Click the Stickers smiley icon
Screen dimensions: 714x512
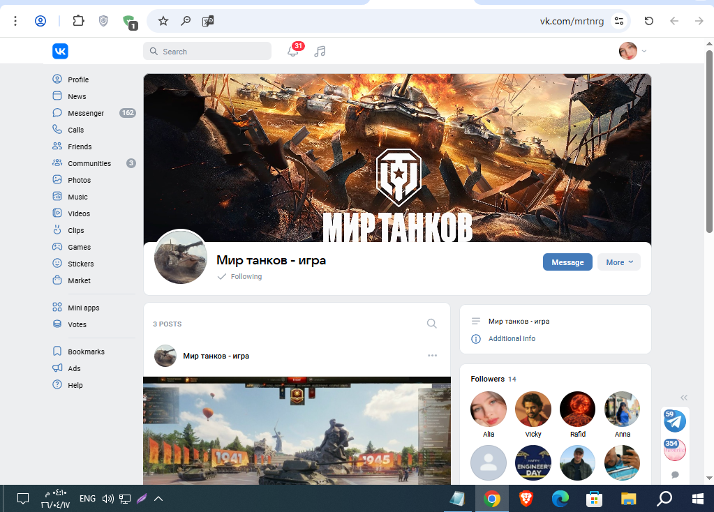(57, 264)
